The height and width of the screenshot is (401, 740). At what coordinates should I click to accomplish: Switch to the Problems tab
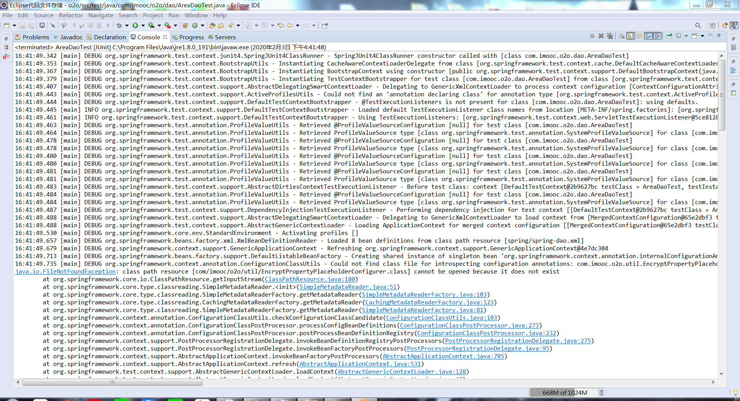tap(32, 37)
